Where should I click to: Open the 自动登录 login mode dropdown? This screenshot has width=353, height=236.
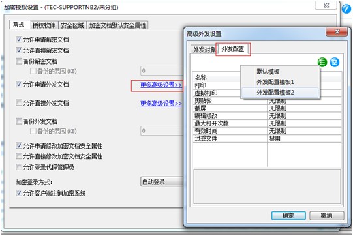(162, 181)
